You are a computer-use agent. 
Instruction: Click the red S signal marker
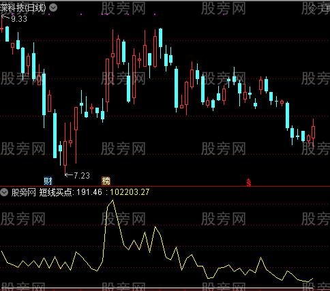tap(249, 183)
